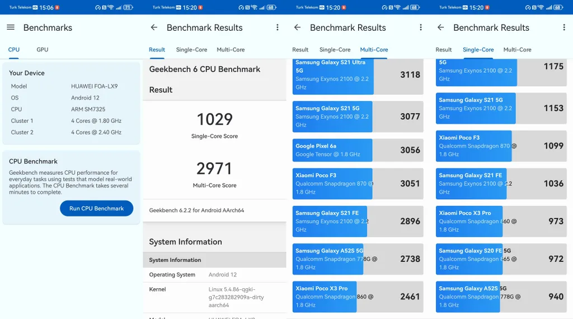Open Single-Core tab next to the Result tab
573x319 pixels.
coord(191,50)
